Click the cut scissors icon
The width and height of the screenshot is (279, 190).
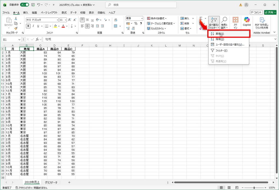16,19
